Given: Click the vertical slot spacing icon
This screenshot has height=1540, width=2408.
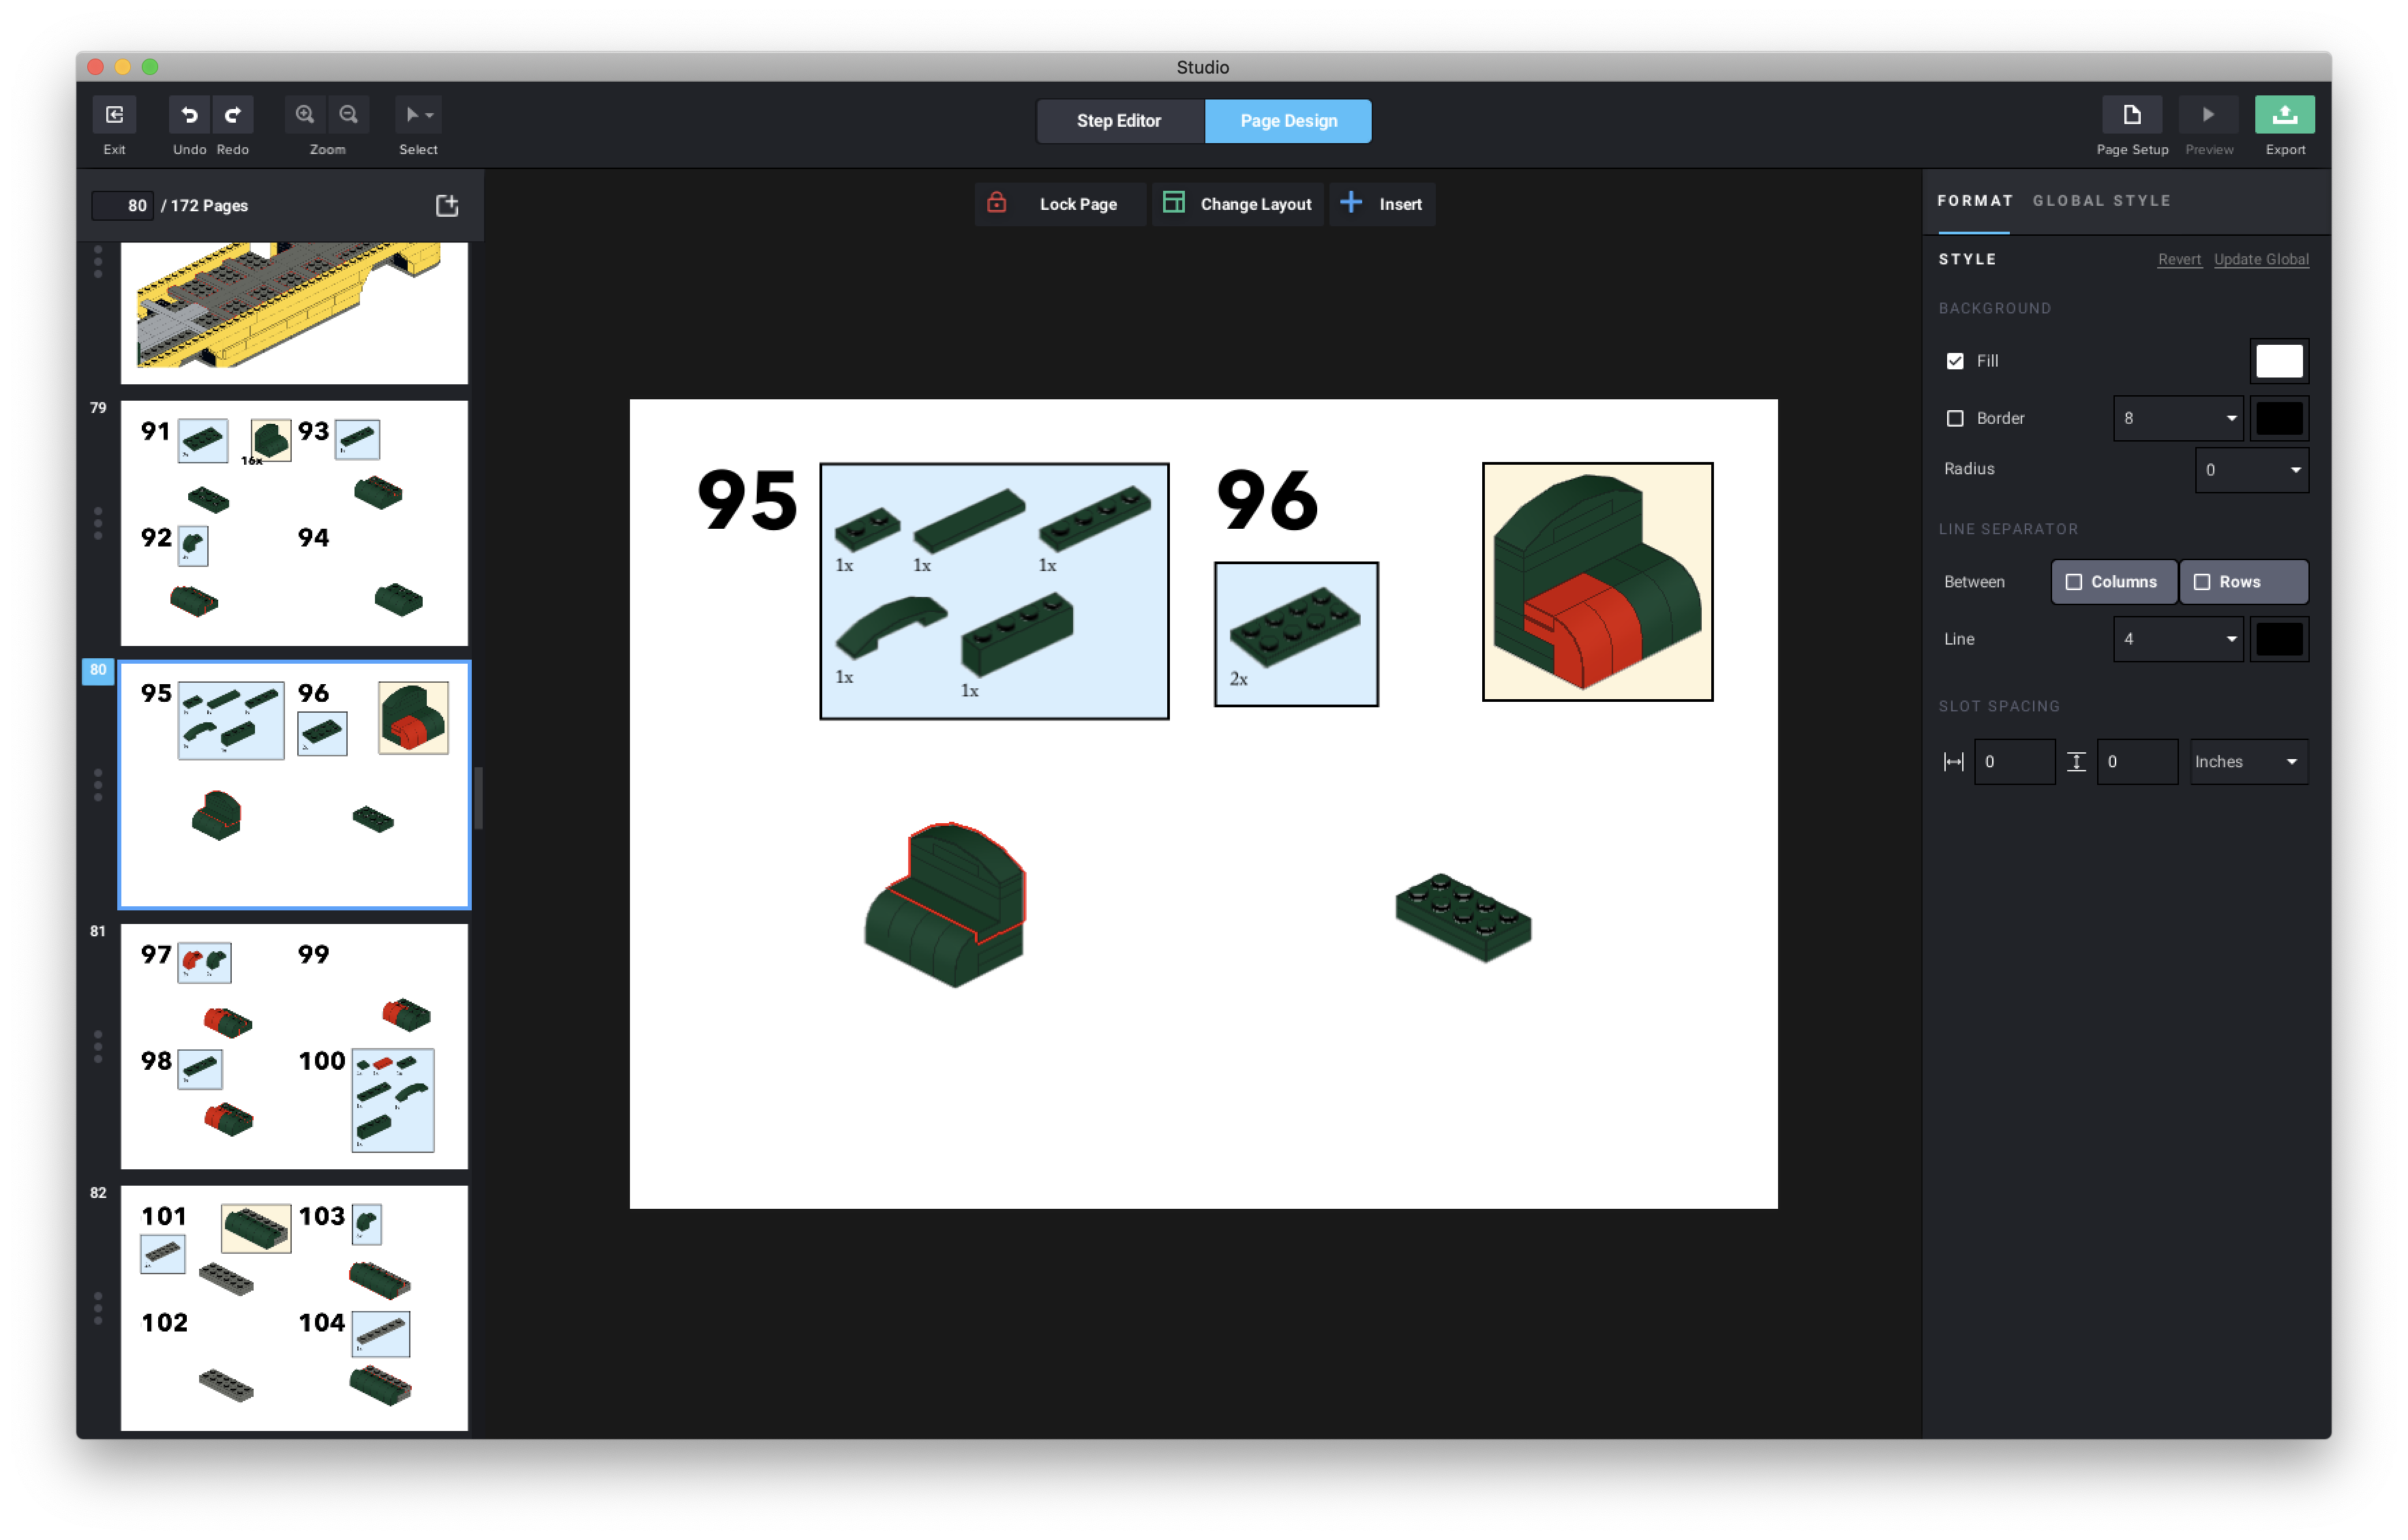Looking at the screenshot, I should [x=2076, y=762].
